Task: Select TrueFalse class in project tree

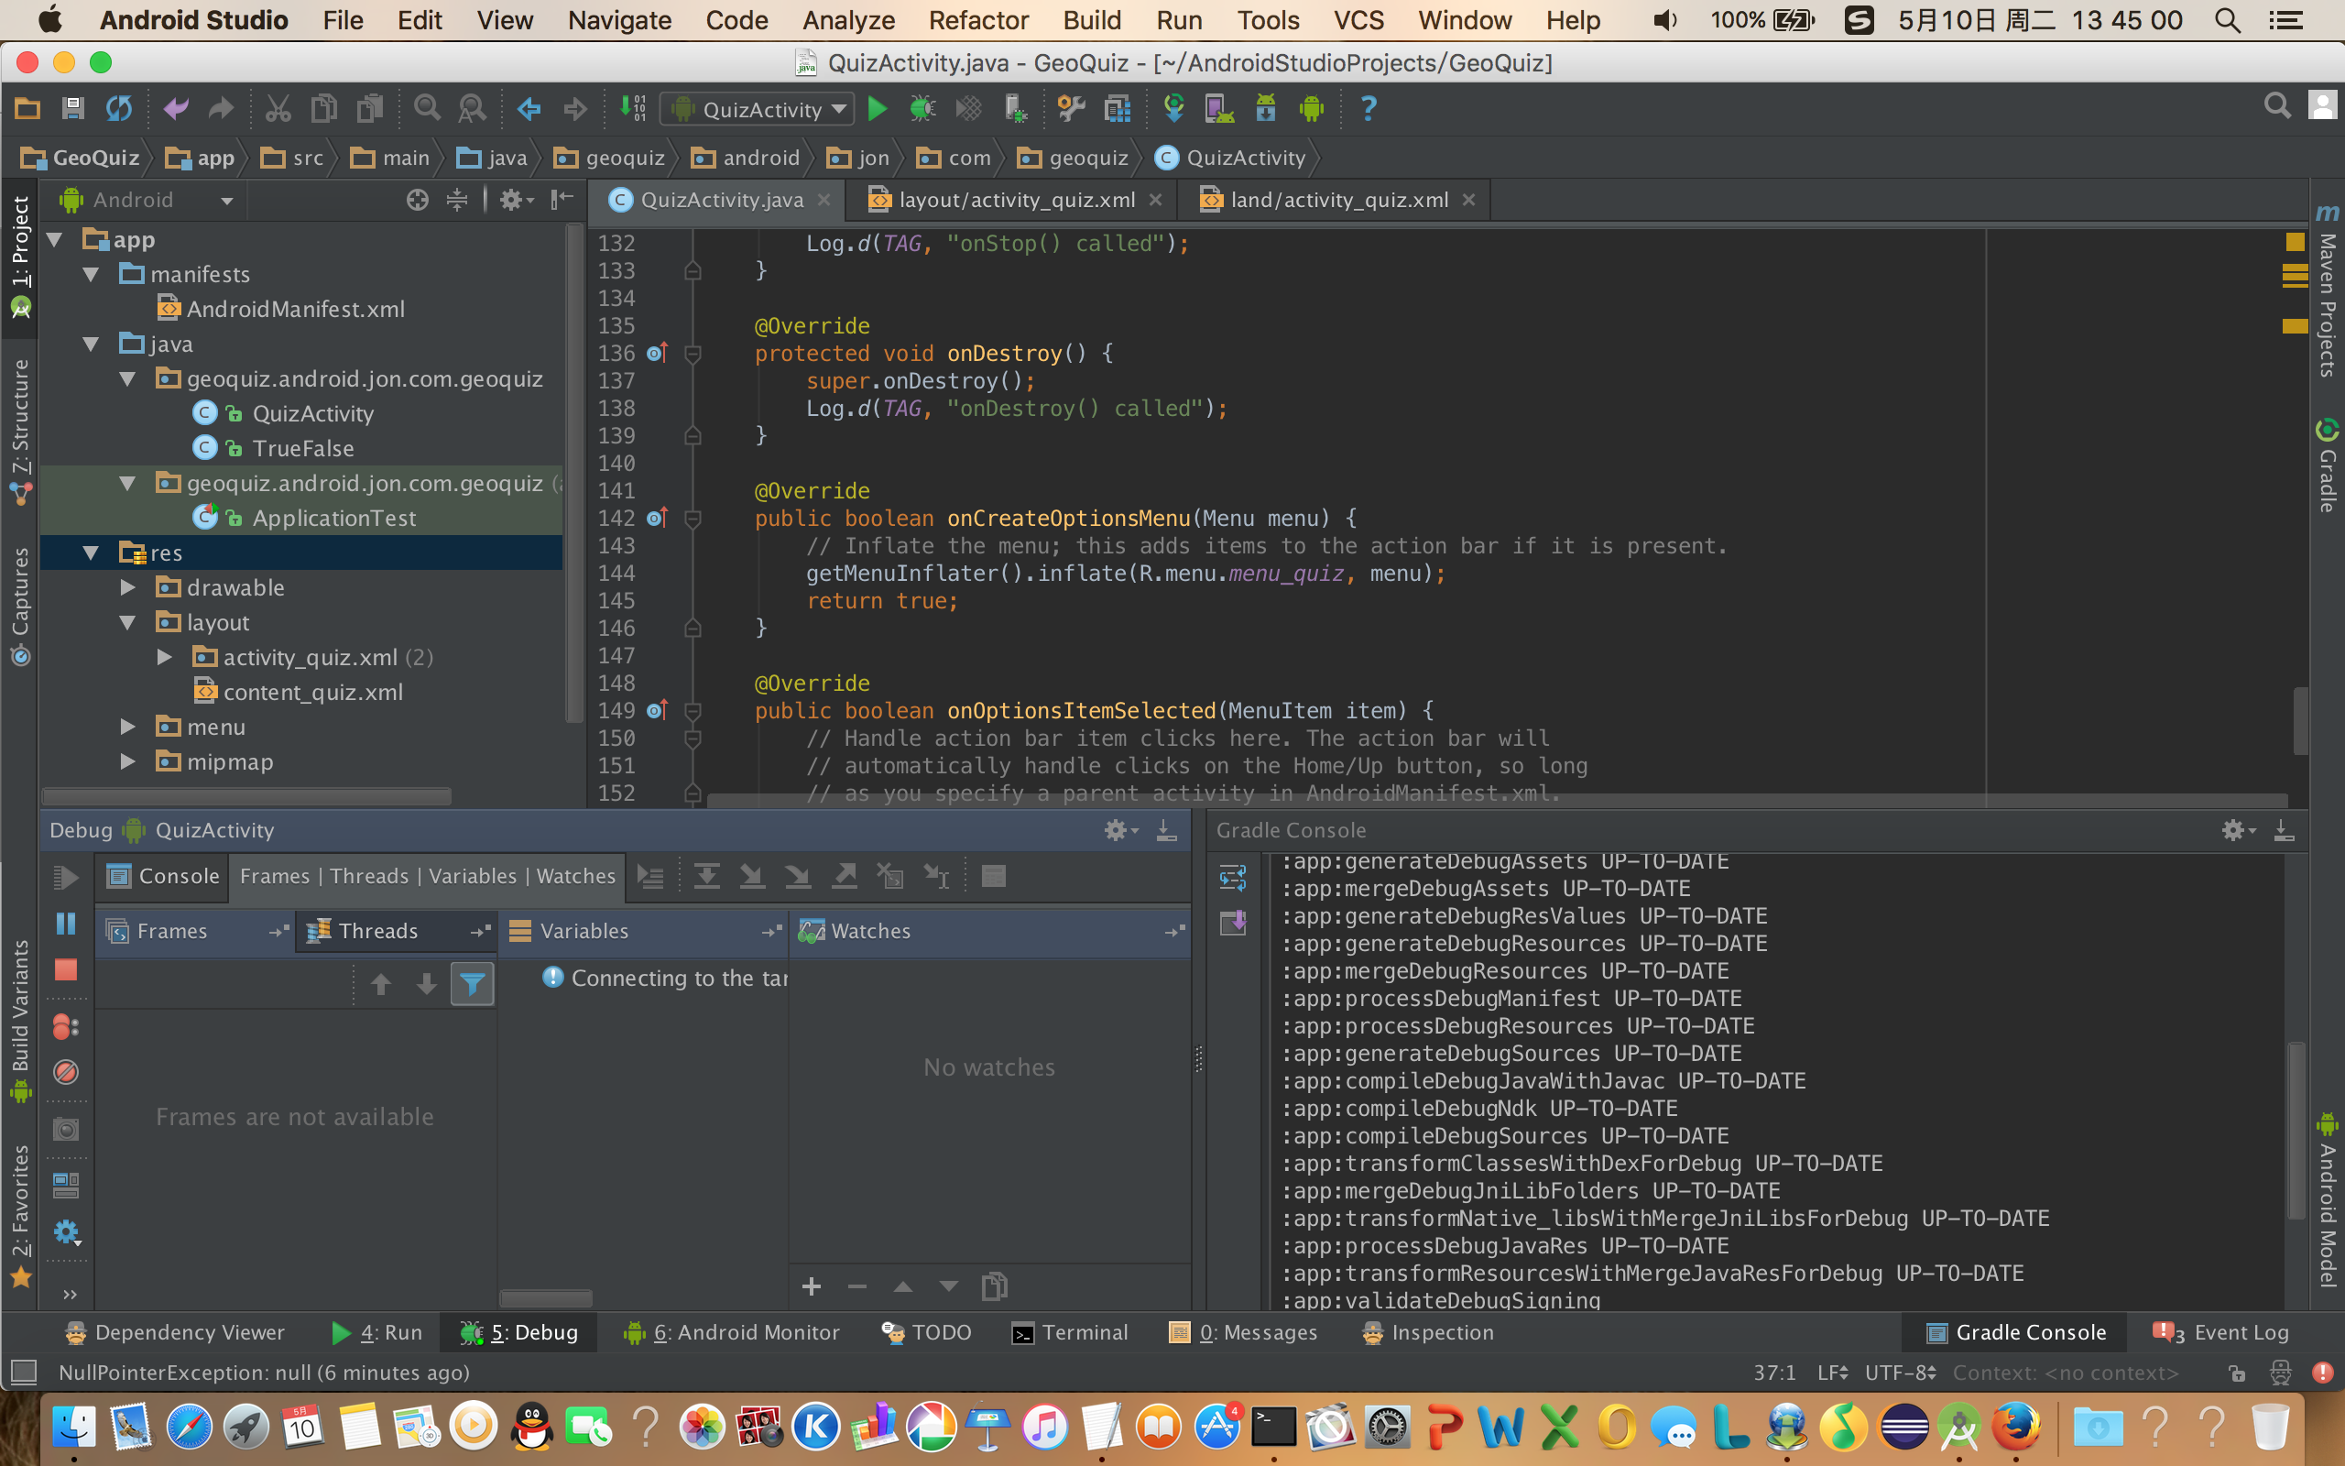Action: pos(274,449)
